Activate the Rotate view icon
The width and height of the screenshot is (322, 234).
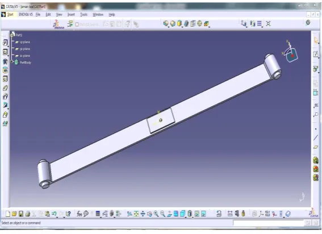[149, 214]
